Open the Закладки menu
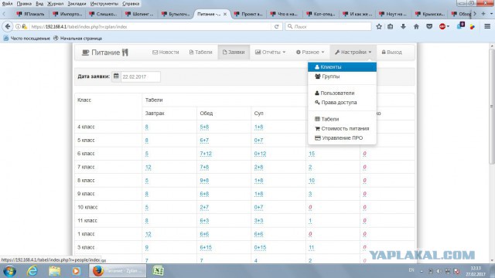This screenshot has height=278, width=495. (x=77, y=4)
